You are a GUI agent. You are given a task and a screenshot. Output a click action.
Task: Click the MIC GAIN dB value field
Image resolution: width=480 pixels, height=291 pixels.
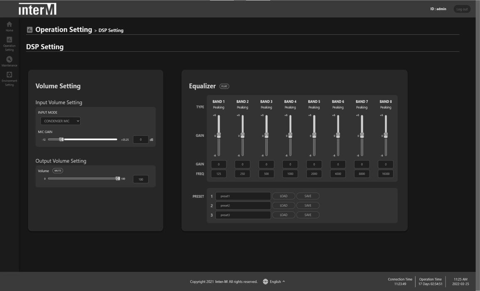point(141,140)
